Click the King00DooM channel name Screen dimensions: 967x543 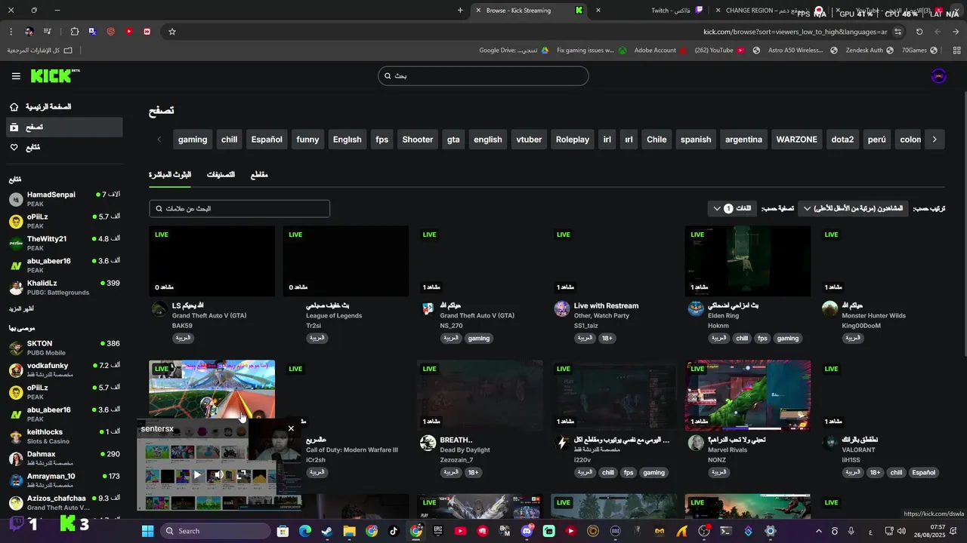861,326
